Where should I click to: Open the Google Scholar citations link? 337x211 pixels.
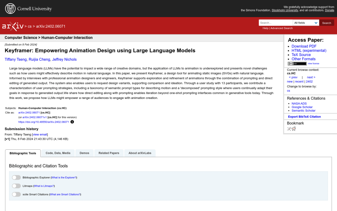[302, 107]
